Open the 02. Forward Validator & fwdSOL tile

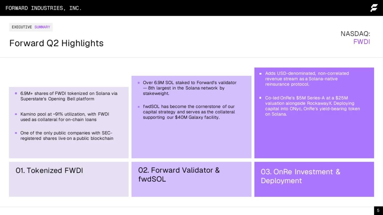pyautogui.click(x=191, y=179)
